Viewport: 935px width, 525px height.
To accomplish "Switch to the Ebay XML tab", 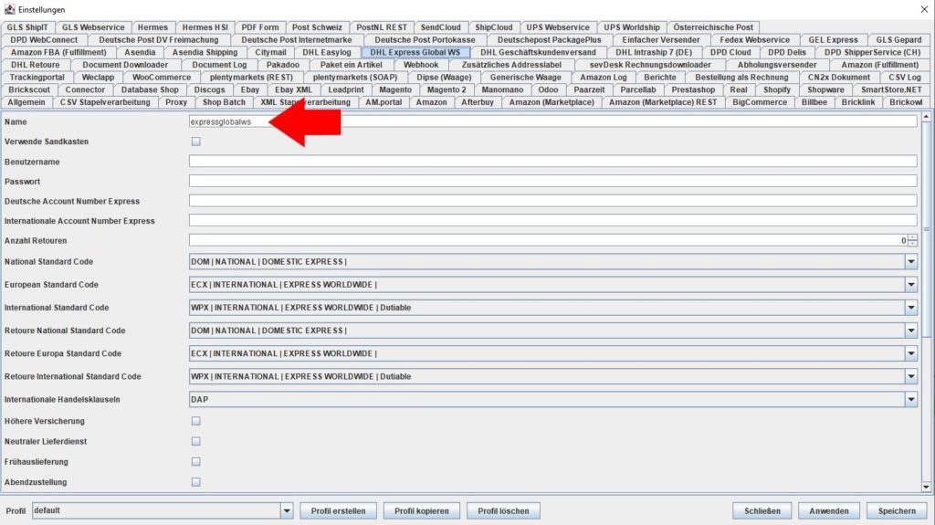I will click(x=293, y=90).
